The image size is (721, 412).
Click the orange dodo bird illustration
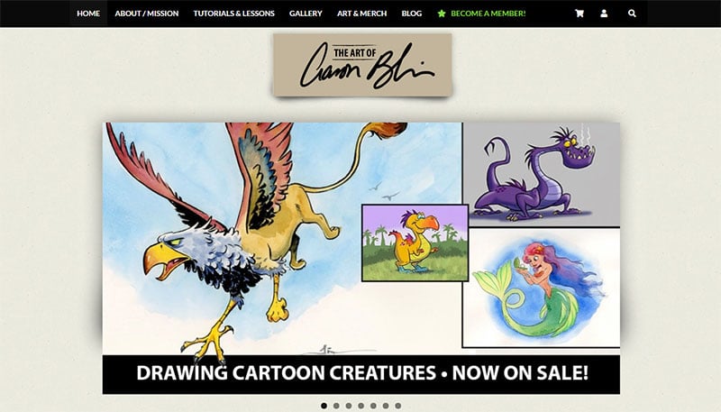(x=415, y=243)
